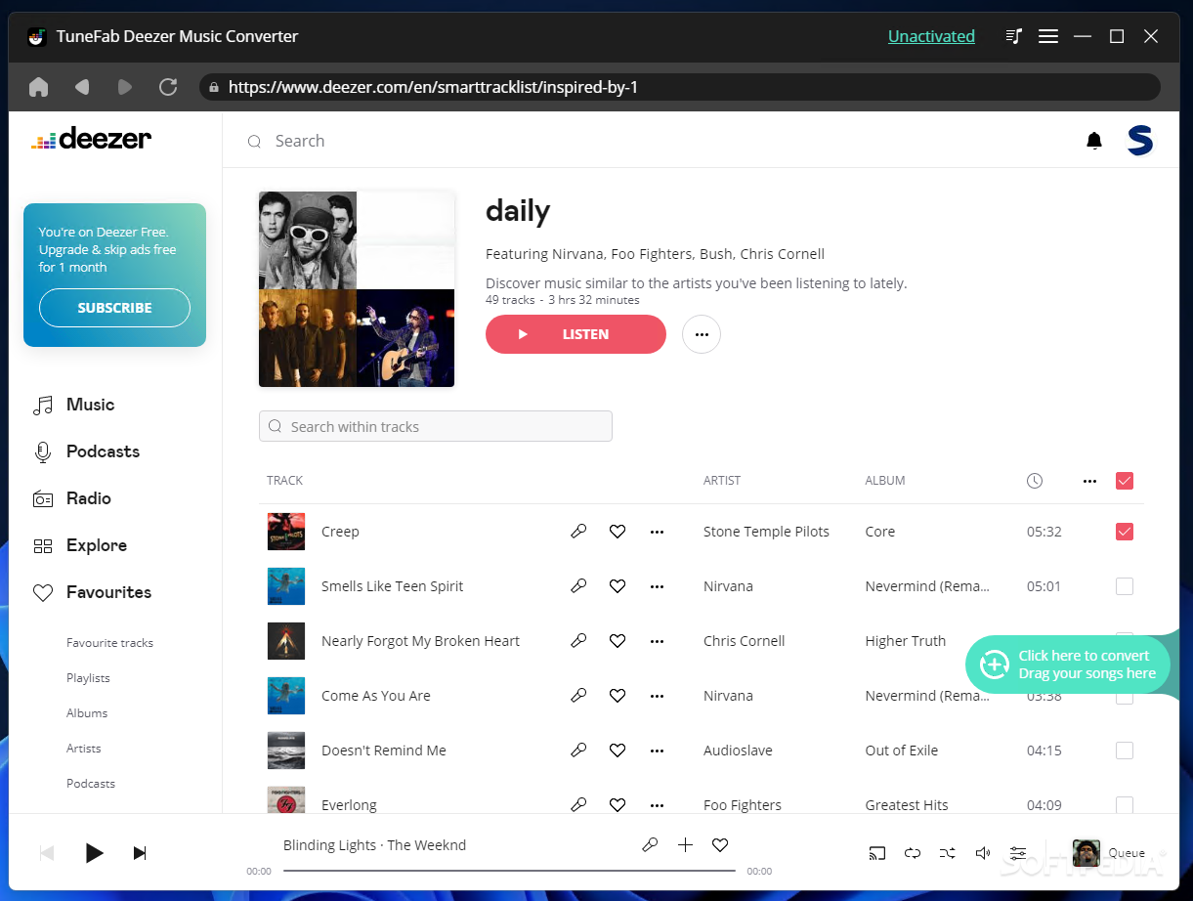Open notifications bell
1193x901 pixels.
coord(1094,141)
